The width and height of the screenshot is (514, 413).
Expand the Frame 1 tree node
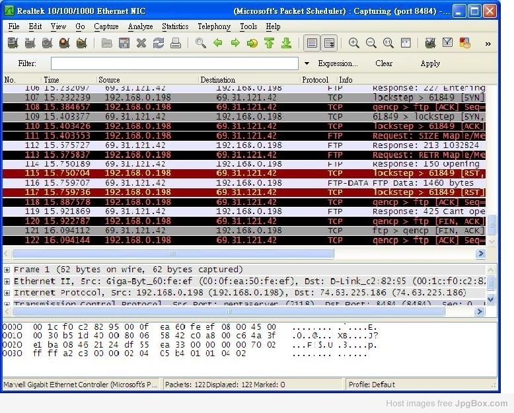pyautogui.click(x=7, y=270)
